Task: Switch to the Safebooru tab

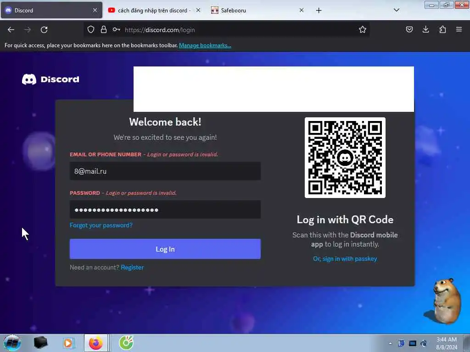Action: (258, 10)
